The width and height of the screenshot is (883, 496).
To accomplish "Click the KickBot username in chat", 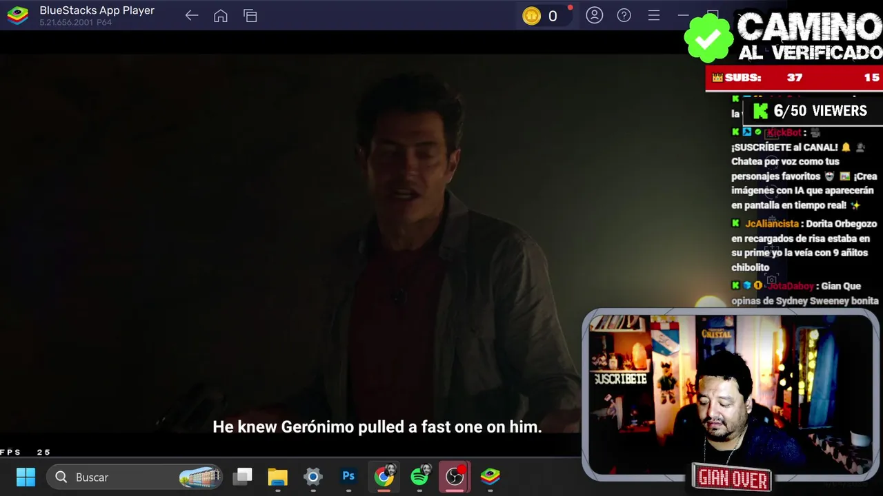I will pos(784,132).
